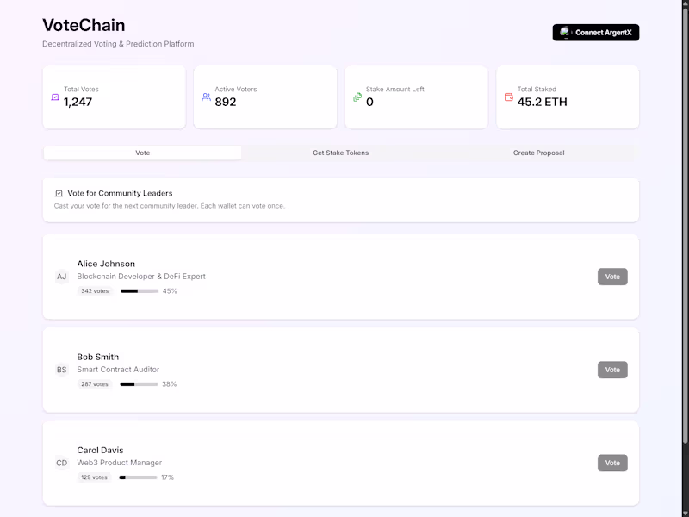Click the Total Votes ballot icon
This screenshot has width=689, height=517.
click(55, 97)
